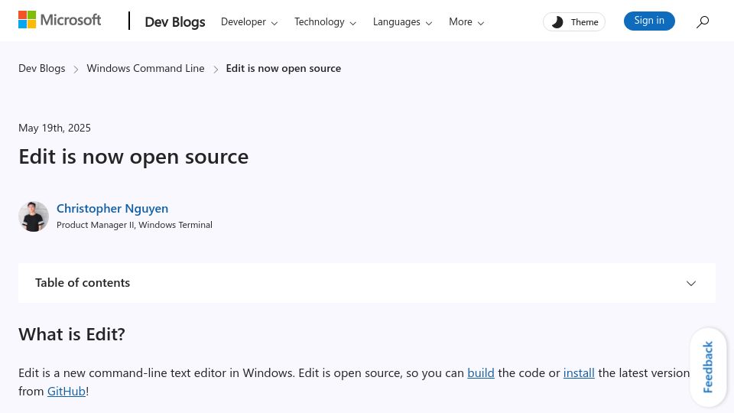Viewport: 734px width, 413px height.
Task: Expand the Developer menu
Action: (x=249, y=22)
